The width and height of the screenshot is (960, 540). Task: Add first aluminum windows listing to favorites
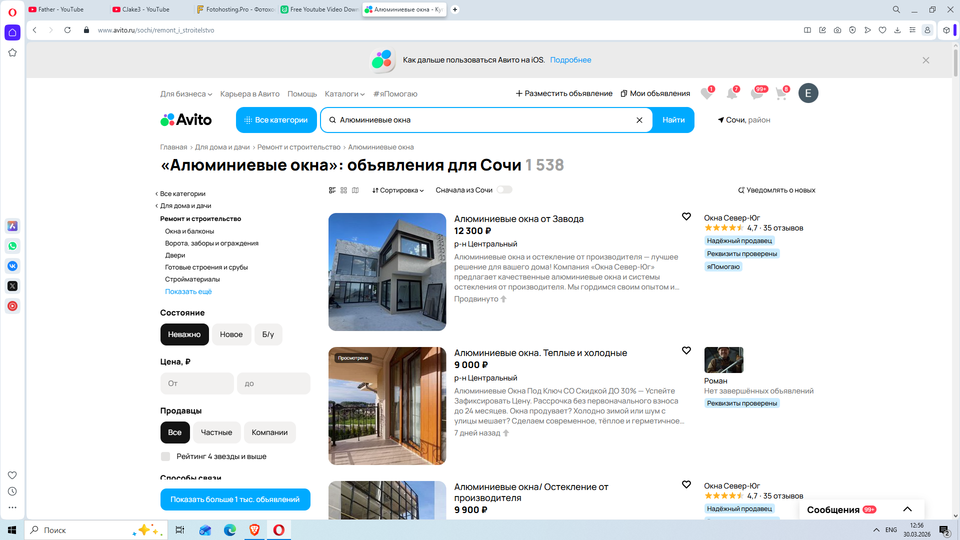[x=686, y=216]
